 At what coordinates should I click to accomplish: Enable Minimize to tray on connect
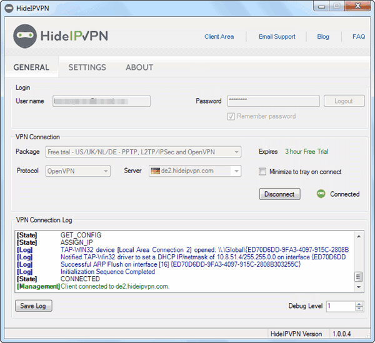coord(262,172)
